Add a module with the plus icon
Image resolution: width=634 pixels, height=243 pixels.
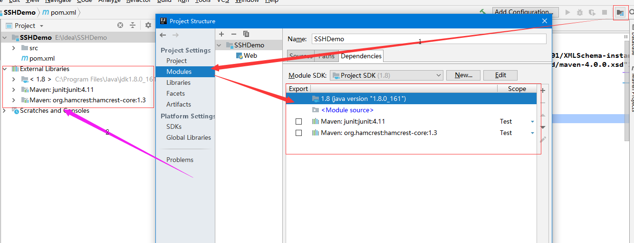(x=221, y=34)
